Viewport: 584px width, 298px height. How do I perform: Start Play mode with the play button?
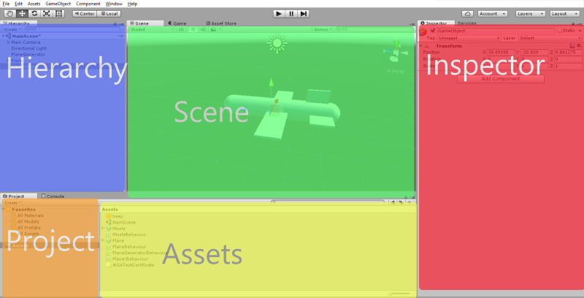point(279,14)
